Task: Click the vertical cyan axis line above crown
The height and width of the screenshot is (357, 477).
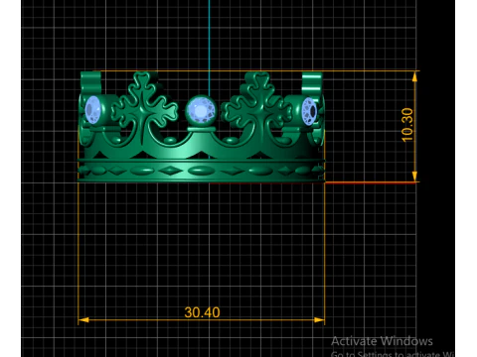Action: (209, 48)
